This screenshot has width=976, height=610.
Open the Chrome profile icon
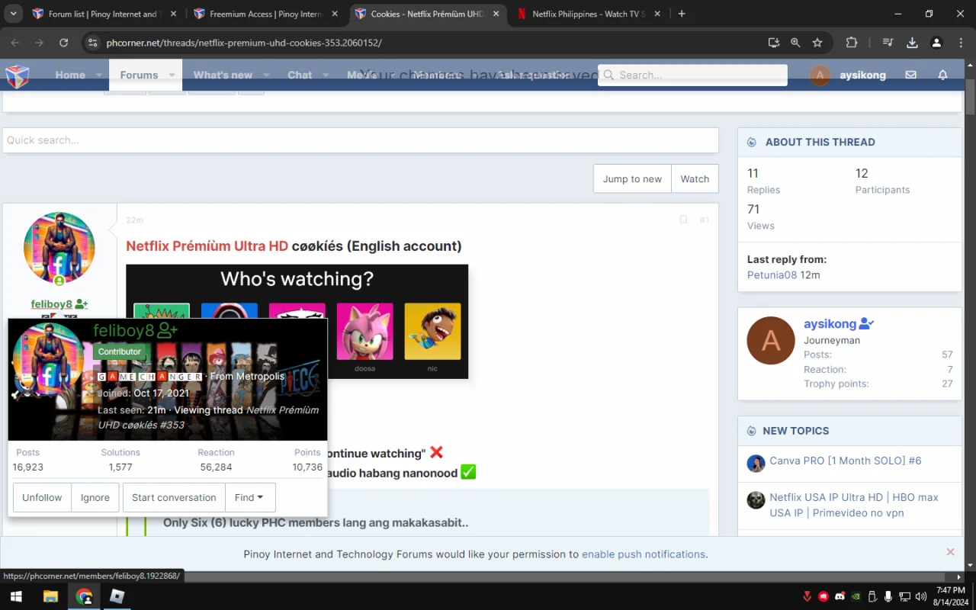936,43
